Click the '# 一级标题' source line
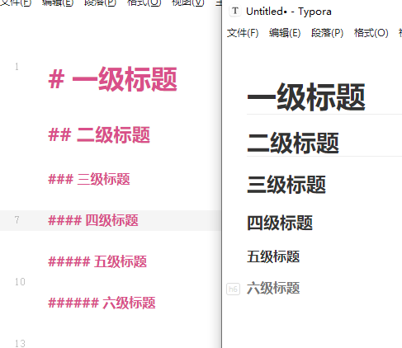402x348 pixels. coord(112,79)
